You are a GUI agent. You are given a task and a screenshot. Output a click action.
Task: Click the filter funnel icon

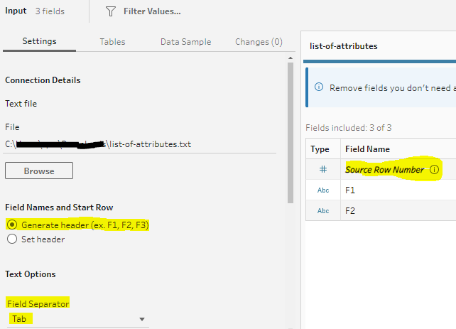pyautogui.click(x=110, y=11)
